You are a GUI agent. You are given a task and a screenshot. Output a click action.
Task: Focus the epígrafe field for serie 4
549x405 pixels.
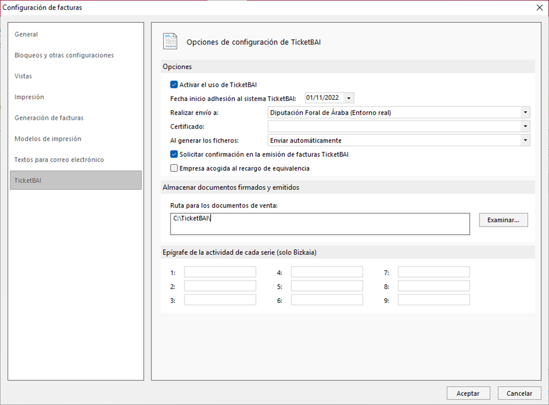[x=327, y=272]
